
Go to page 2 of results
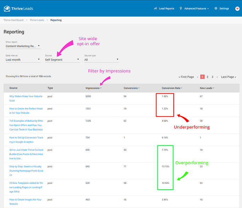pos(207,77)
